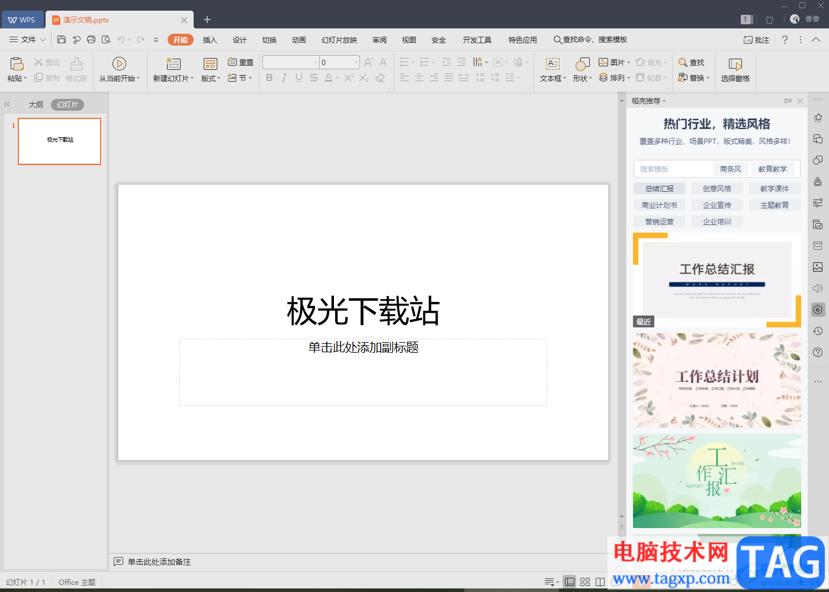This screenshot has width=829, height=592.
Task: Click the 教学课件 category button
Action: tap(775, 188)
